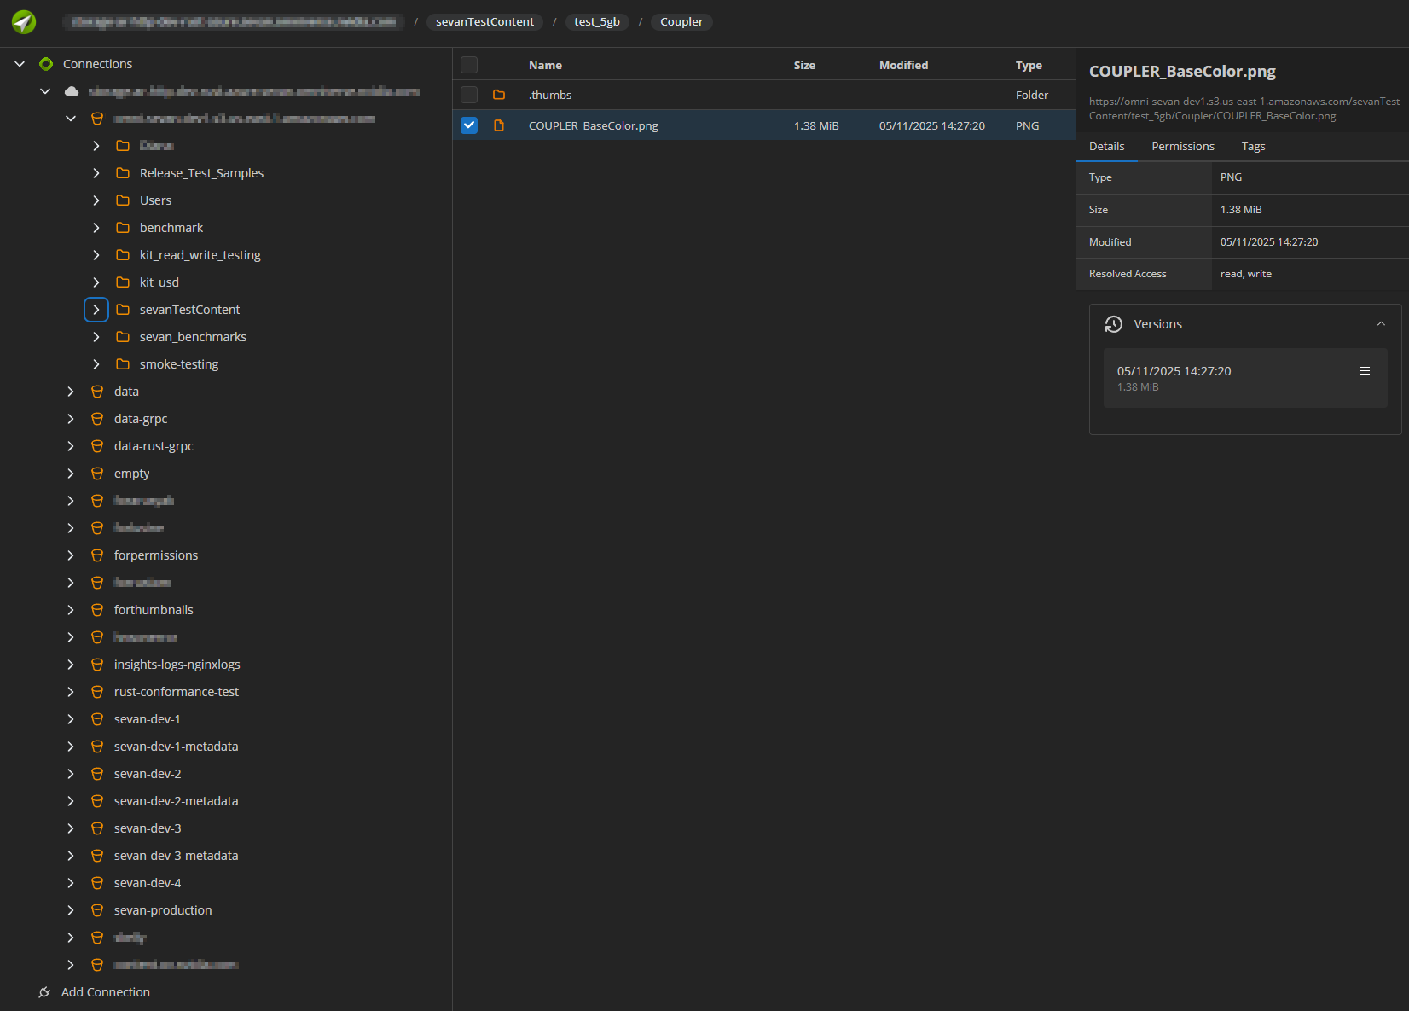Screen dimensions: 1409x1011
Task: Click the cloud server icon
Action: coord(72,91)
